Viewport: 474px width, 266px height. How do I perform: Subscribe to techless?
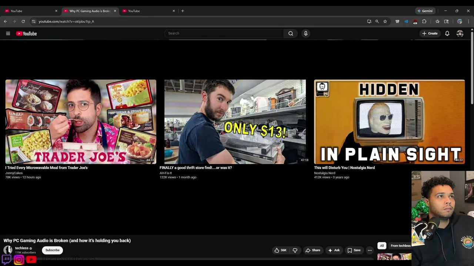click(52, 250)
